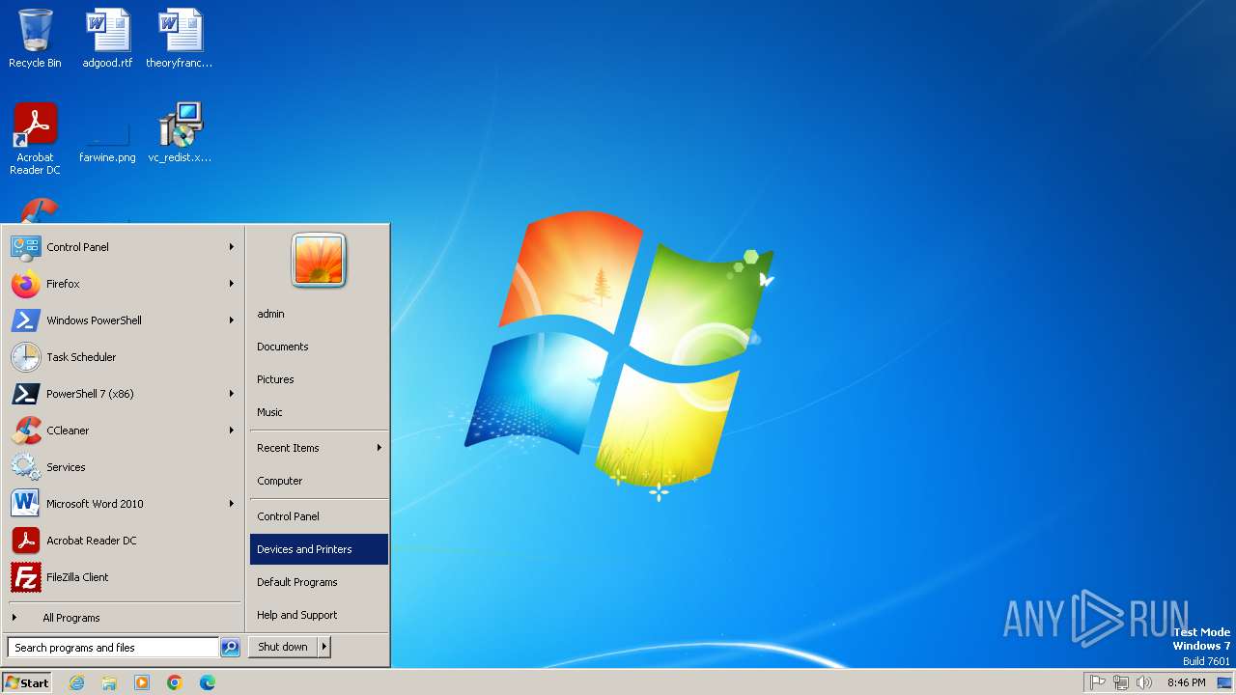
Task: Open Computer from Start menu
Action: click(319, 481)
